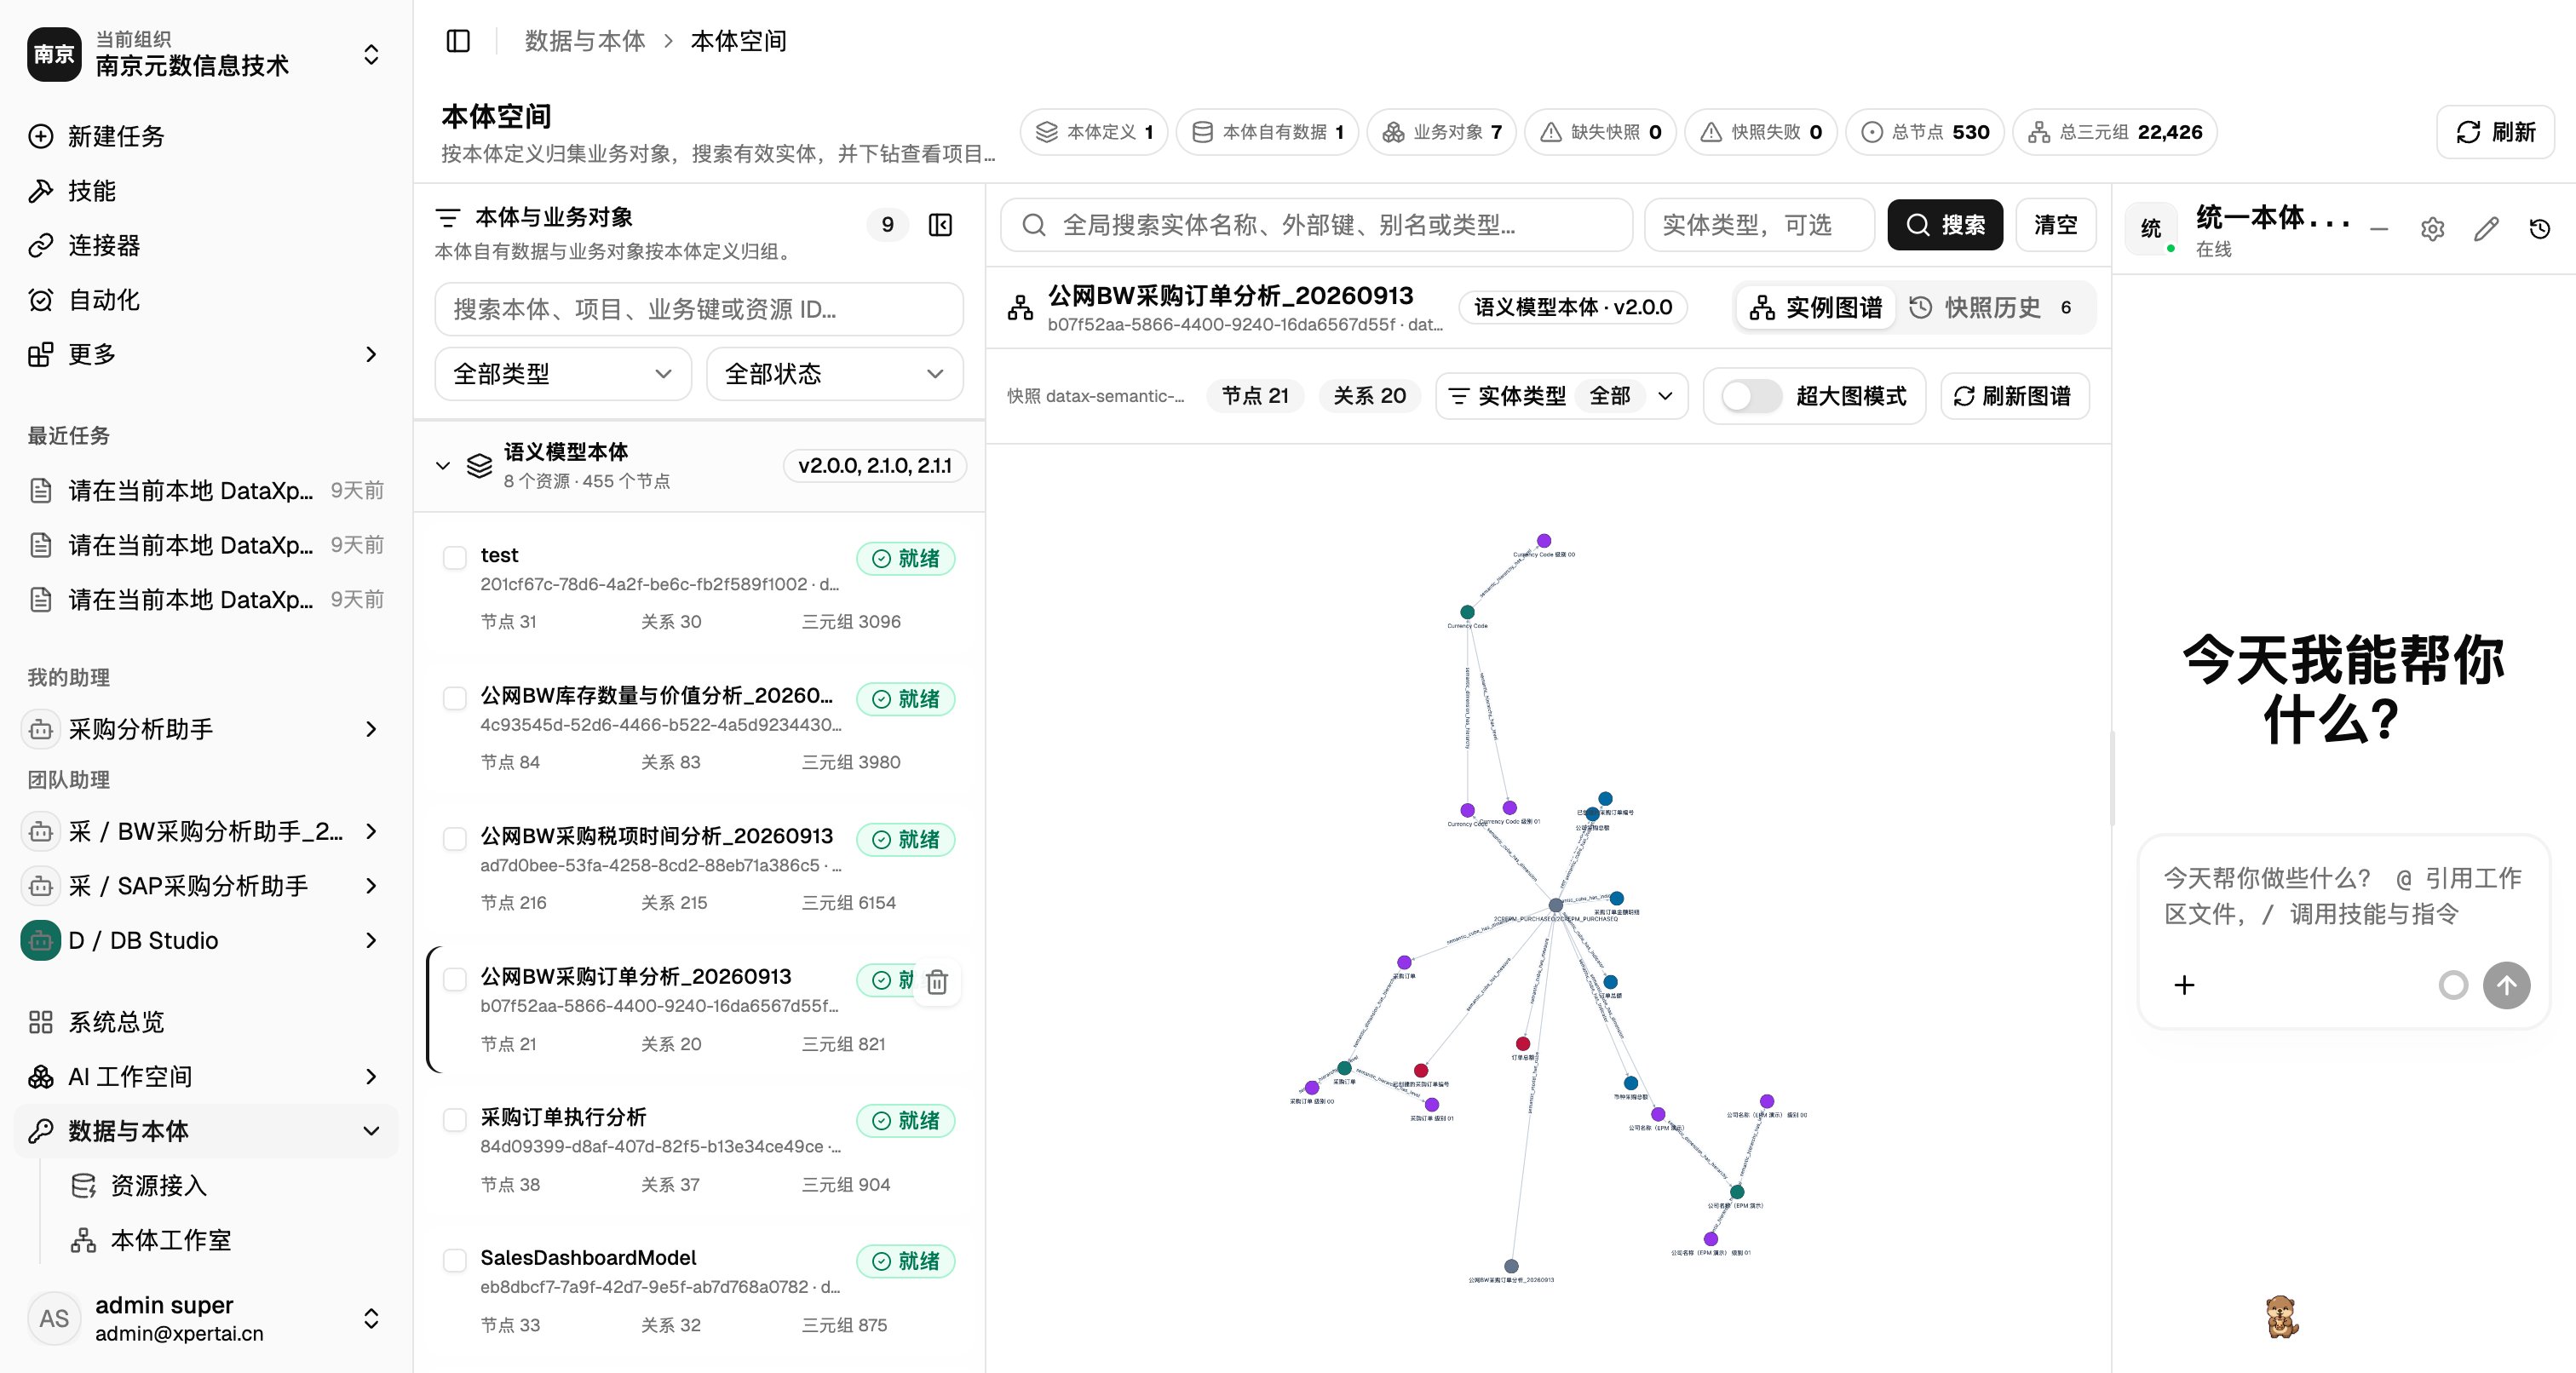
Task: Open 连接器 link icon in sidebar
Action: pyautogui.click(x=40, y=245)
